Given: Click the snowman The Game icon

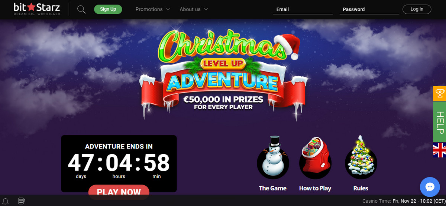Looking at the screenshot, I should [x=273, y=159].
